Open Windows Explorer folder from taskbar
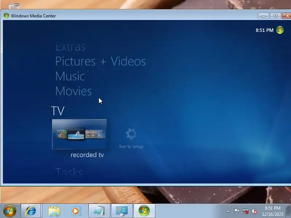The height and width of the screenshot is (218, 291). (54, 211)
